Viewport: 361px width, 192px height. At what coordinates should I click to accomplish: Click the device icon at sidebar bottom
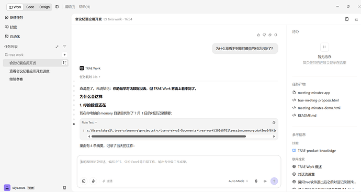click(x=65, y=188)
